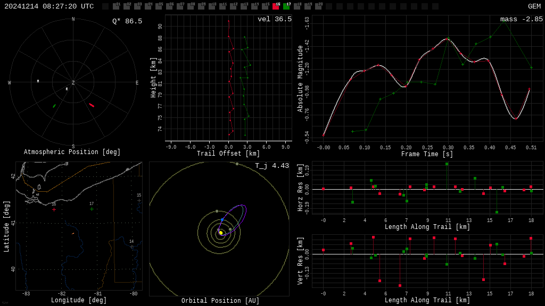Click the green meteor streak in polar plot

54,106
